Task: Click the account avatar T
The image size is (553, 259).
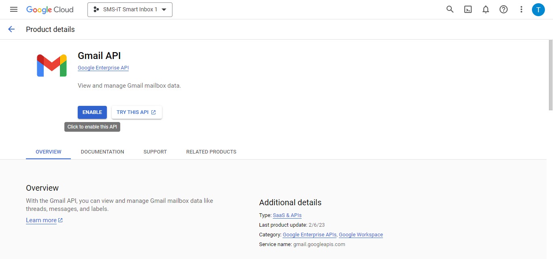Action: [x=538, y=9]
